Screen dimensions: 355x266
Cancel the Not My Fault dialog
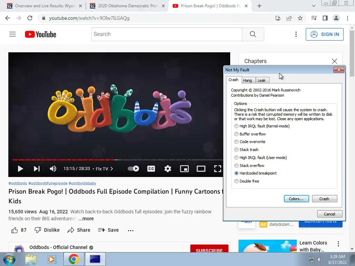click(x=329, y=214)
